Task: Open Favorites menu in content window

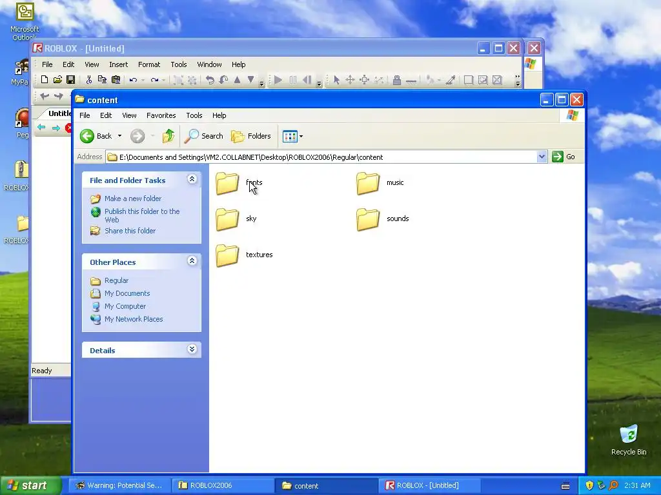Action: (161, 115)
